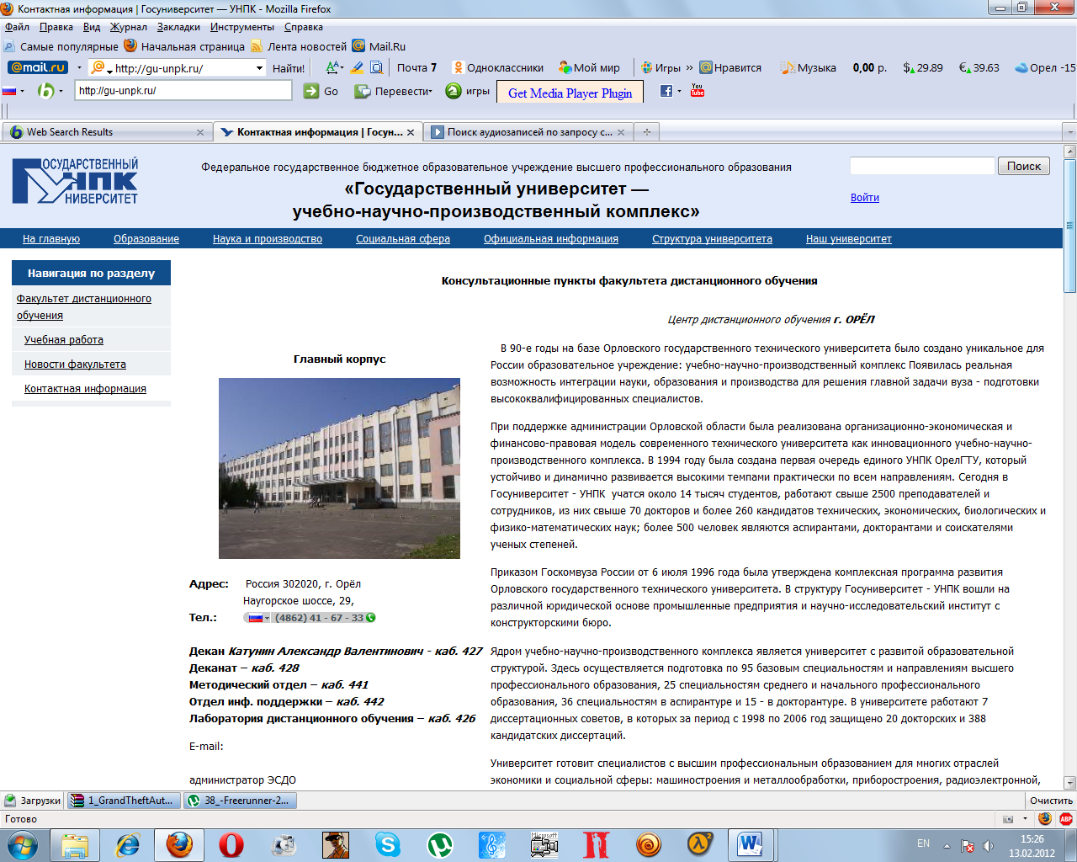Viewport: 1077px width, 862px height.
Task: Click the УНПК university logo
Action: (x=75, y=181)
